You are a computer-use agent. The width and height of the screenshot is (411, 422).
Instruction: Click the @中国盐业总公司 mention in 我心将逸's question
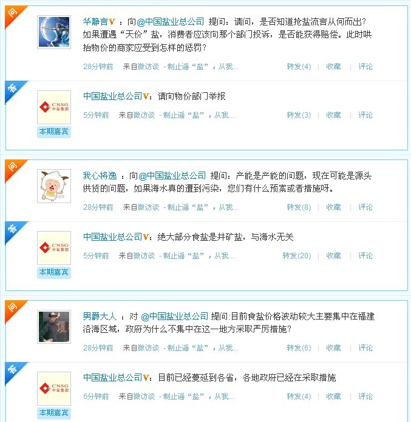pyautogui.click(x=172, y=176)
